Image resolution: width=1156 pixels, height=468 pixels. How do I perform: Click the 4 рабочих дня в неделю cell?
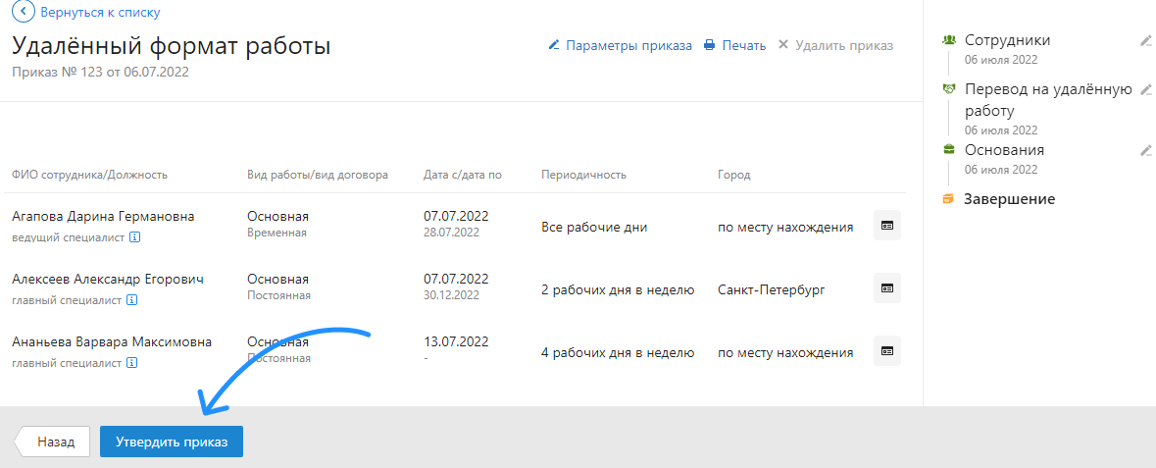618,353
